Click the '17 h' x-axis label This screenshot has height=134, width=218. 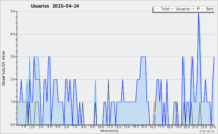(x=161, y=127)
